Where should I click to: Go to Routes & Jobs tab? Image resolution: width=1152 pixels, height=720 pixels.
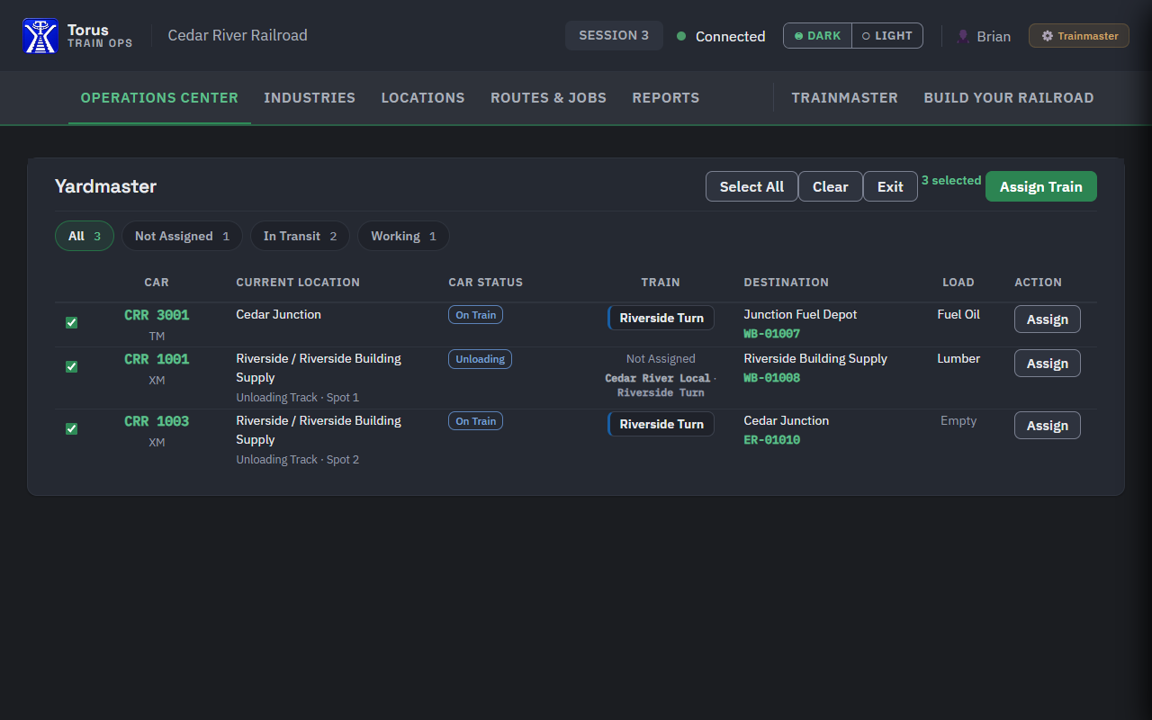coord(548,98)
